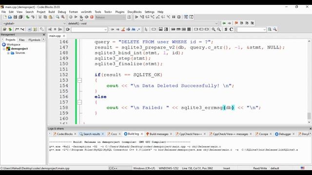Pause the debugger with the break icon
The width and height of the screenshot is (312, 175).
pos(174,17)
